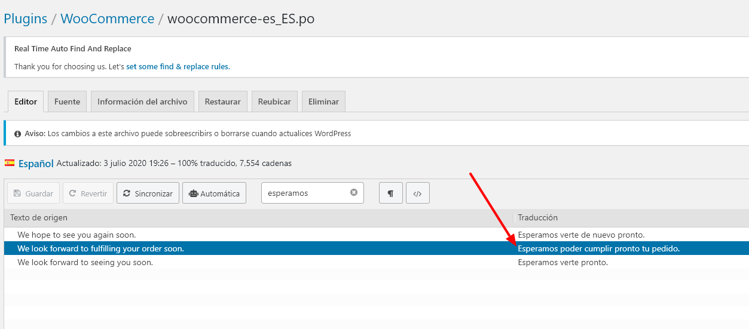Toggle invisible characters with the pilcrow button
Image resolution: width=749 pixels, height=329 pixels.
coord(391,193)
